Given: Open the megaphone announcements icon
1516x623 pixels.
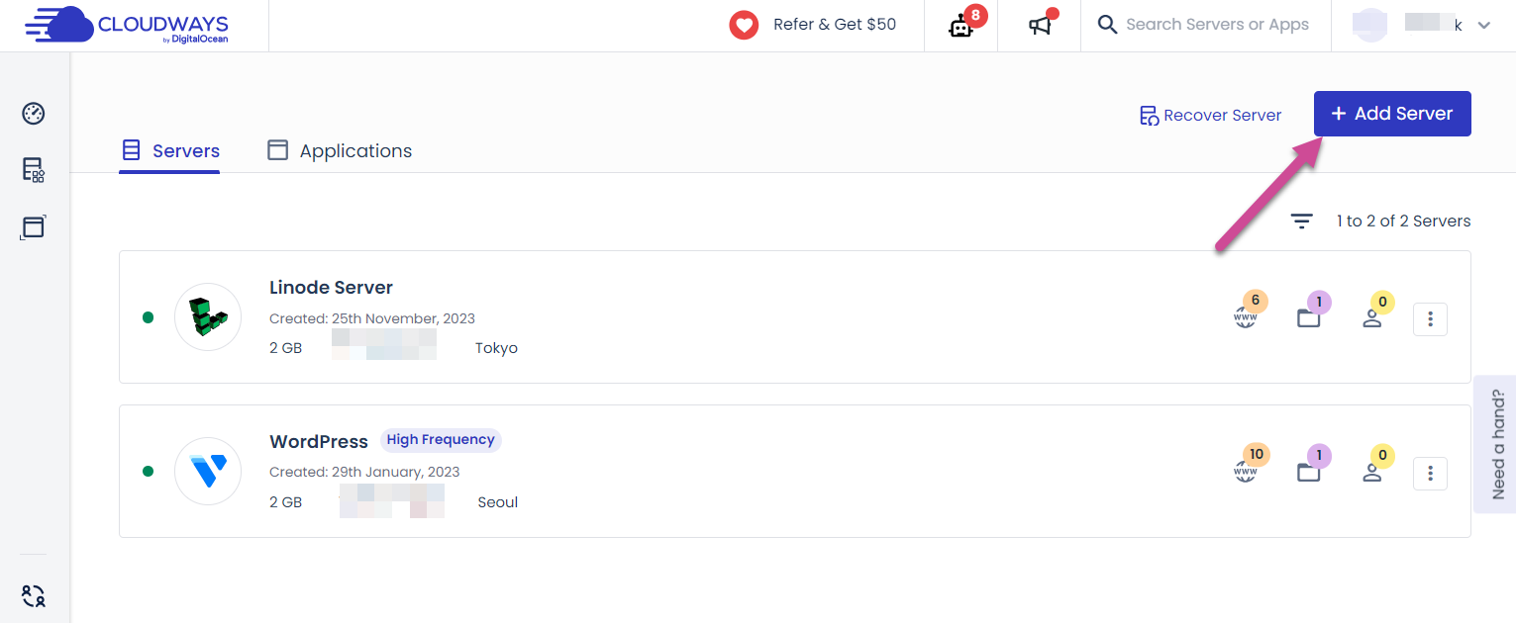Looking at the screenshot, I should 1040,26.
